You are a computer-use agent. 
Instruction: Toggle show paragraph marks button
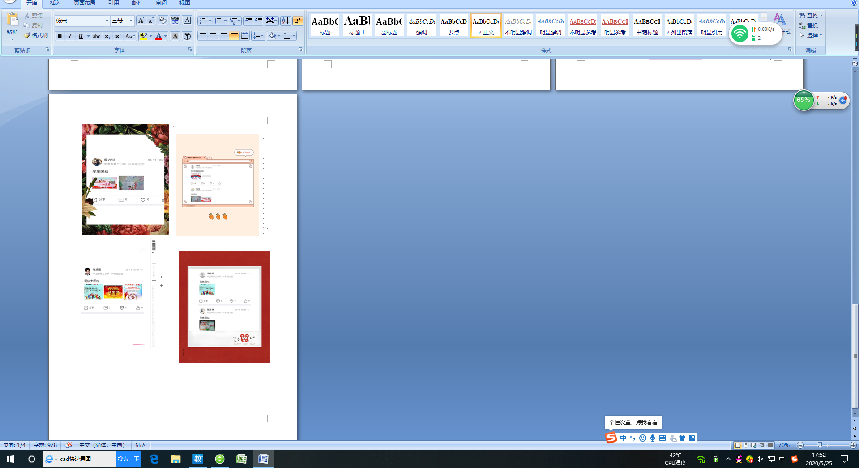pyautogui.click(x=297, y=21)
